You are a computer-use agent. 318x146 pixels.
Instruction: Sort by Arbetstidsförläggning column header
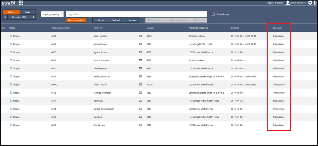(x=198, y=28)
